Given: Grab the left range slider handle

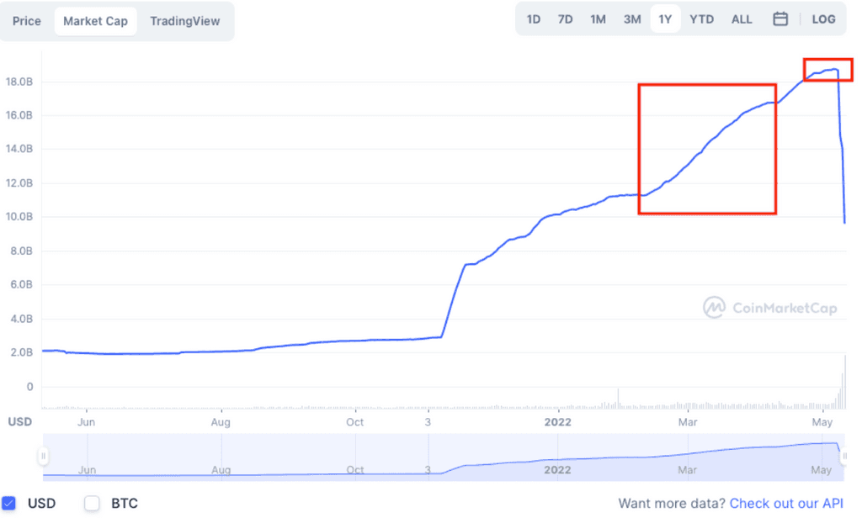Looking at the screenshot, I should tap(43, 456).
